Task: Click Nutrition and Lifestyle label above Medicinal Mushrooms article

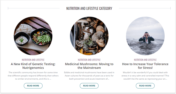Action: coord(89,60)
